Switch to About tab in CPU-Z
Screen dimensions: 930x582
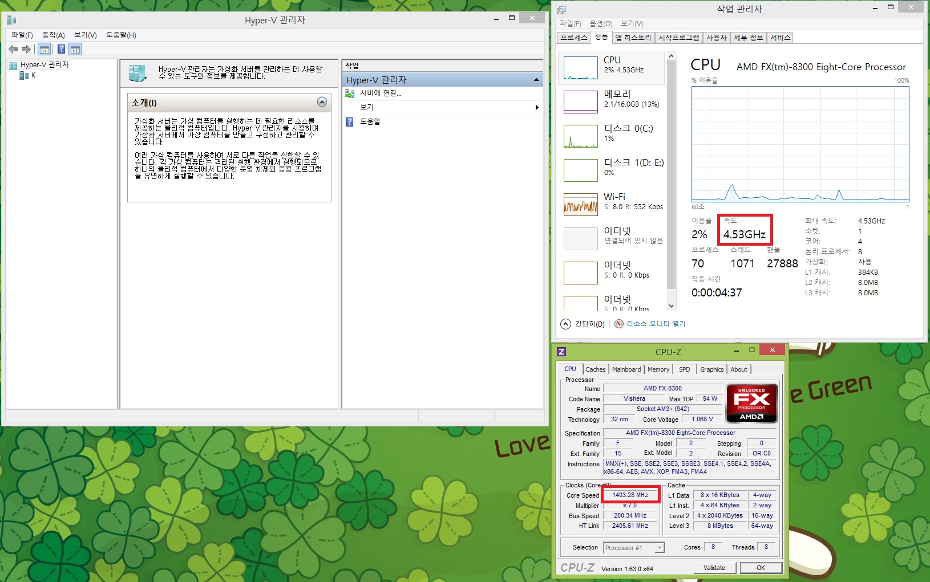[739, 369]
